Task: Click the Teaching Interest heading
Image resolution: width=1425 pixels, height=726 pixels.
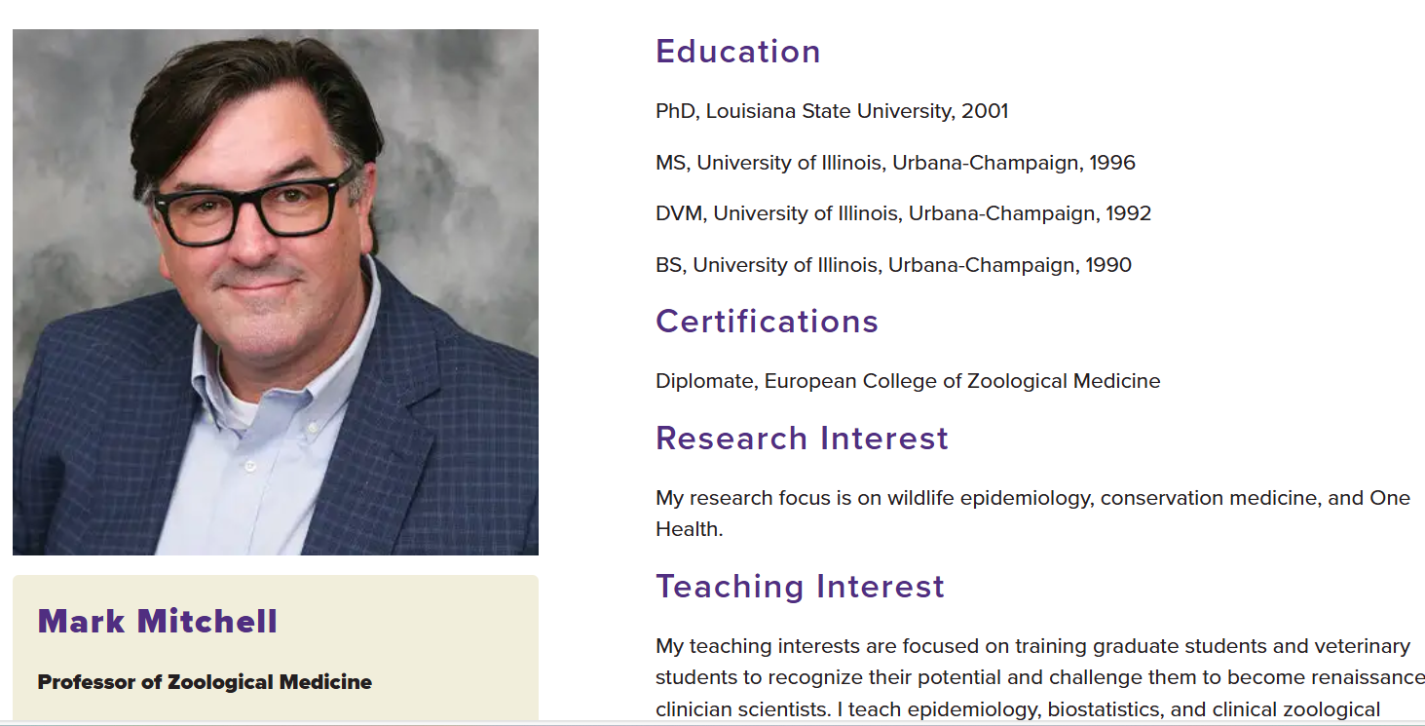Action: click(x=800, y=587)
